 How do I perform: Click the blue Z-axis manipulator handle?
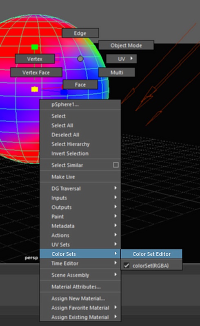point(64,92)
